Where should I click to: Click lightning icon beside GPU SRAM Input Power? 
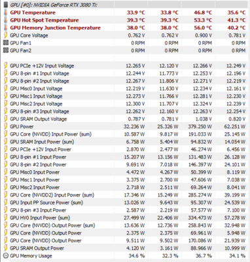tap(6, 141)
